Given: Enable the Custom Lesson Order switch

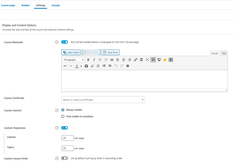Looking at the screenshot, I should tap(65, 158).
